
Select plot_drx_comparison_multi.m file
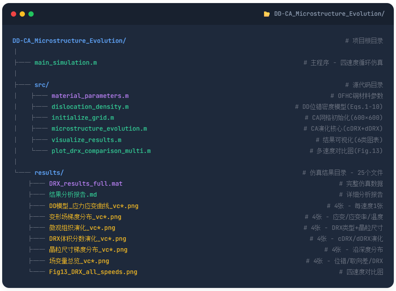[101, 151]
